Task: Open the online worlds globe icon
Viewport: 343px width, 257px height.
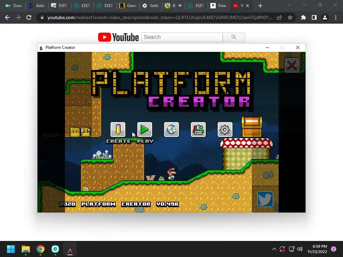Action: (x=171, y=130)
